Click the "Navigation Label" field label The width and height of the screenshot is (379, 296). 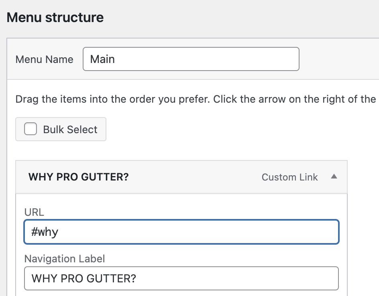(65, 259)
